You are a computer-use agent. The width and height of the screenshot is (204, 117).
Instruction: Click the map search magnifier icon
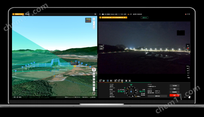point(94,19)
